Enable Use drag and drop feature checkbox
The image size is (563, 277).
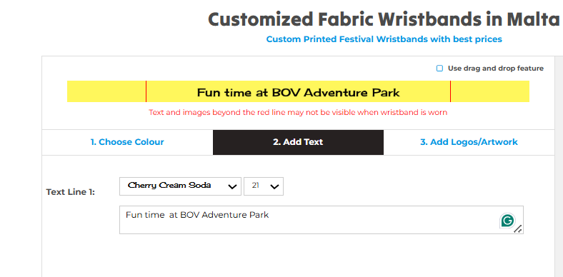pyautogui.click(x=439, y=68)
